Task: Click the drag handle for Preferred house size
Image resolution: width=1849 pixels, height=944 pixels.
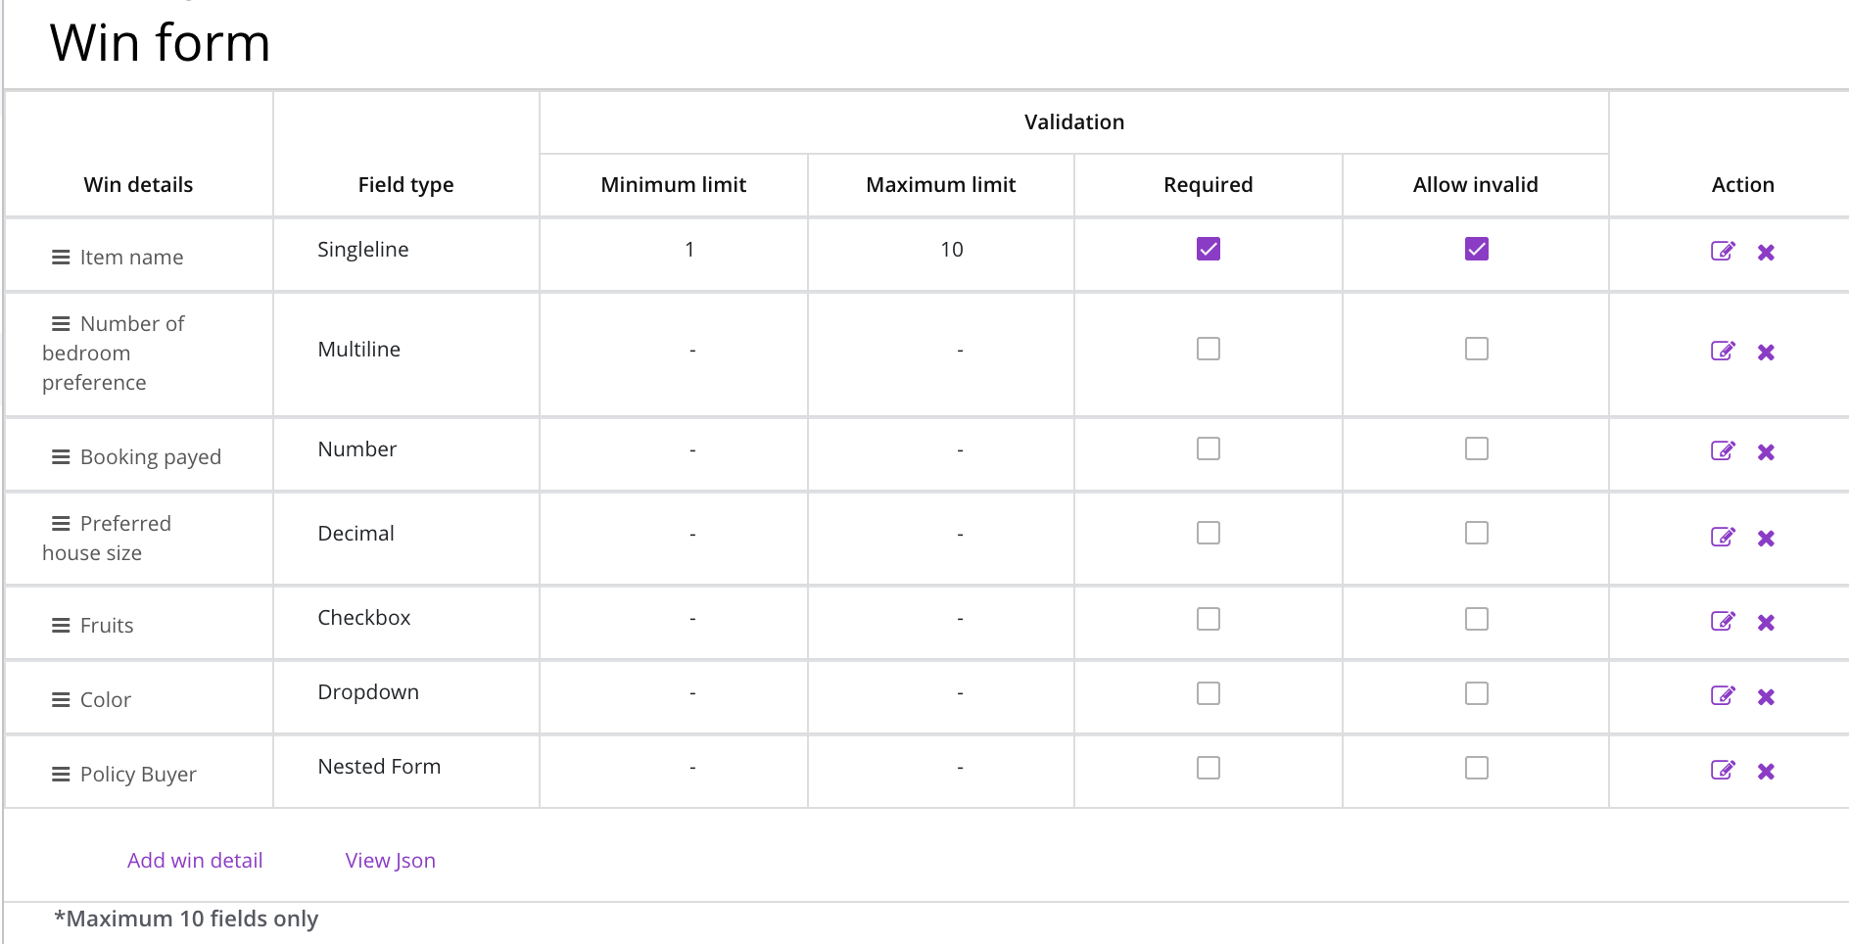Action: click(61, 524)
